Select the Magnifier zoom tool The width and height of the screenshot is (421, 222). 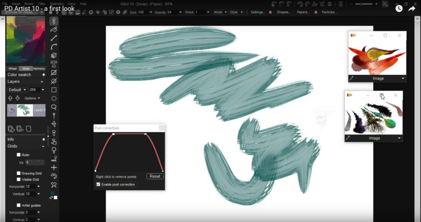click(x=54, y=107)
